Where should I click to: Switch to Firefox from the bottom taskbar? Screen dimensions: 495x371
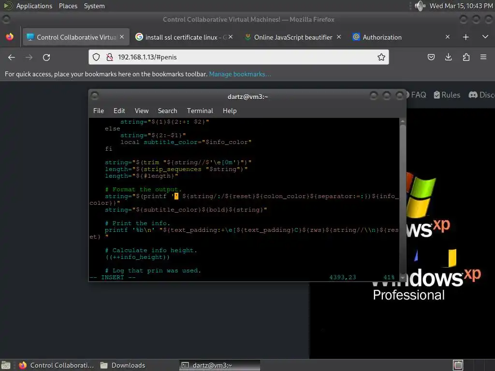(57, 365)
